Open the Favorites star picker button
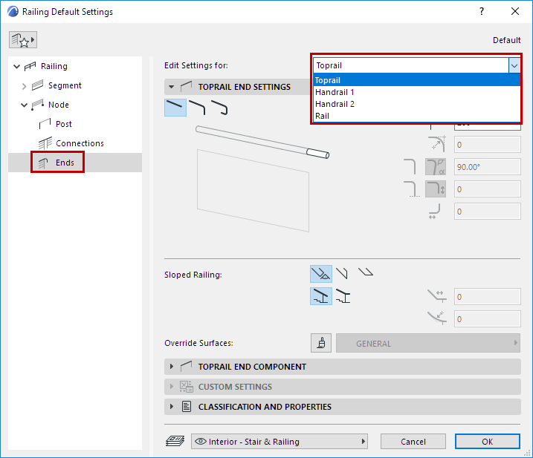This screenshot has height=458, width=533. point(23,40)
